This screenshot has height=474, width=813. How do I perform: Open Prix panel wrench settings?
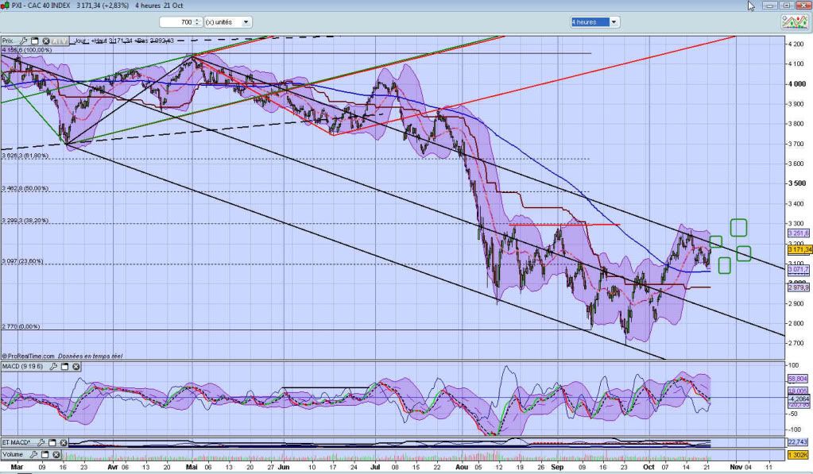pyautogui.click(x=23, y=40)
